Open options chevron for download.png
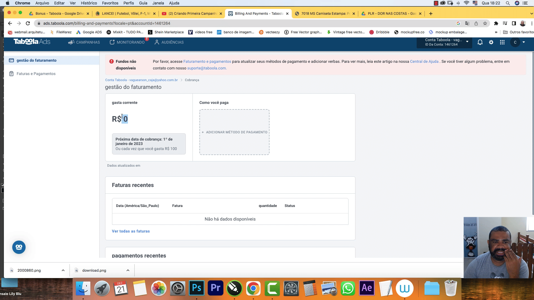This screenshot has width=534, height=300. point(128,270)
